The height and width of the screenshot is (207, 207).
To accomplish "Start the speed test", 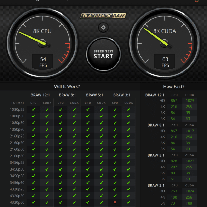I will pos(103,54).
